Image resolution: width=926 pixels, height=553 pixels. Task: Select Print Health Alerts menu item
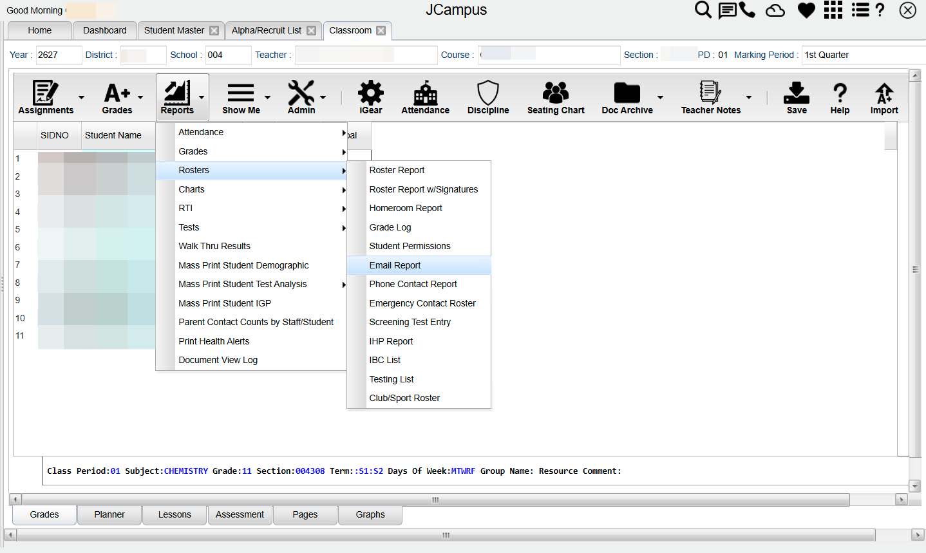(251, 341)
